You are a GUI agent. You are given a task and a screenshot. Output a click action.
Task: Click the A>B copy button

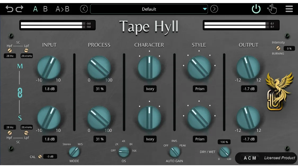coord(62,8)
